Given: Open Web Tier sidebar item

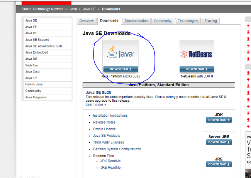Looking at the screenshot, I should coord(47,65).
